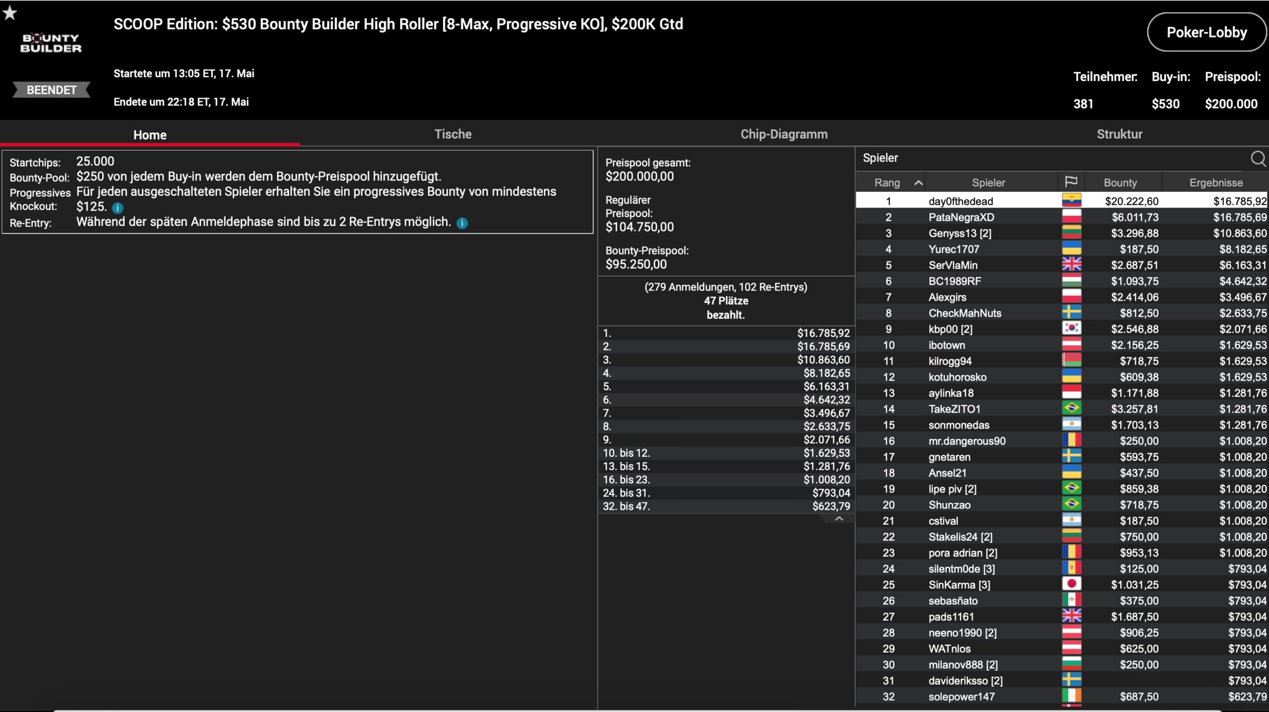Click day0fthedead's country flag
This screenshot has height=712, width=1269.
pos(1071,201)
